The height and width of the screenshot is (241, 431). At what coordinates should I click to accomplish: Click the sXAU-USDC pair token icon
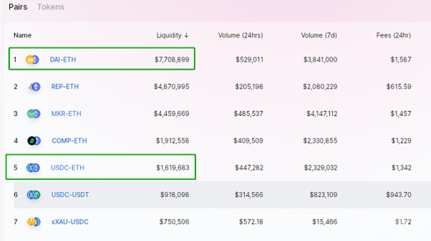[34, 221]
